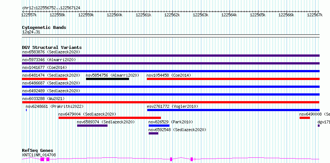Click the black nsv5854756 variant bar
This screenshot has width=330, height=163.
pos(108,79)
